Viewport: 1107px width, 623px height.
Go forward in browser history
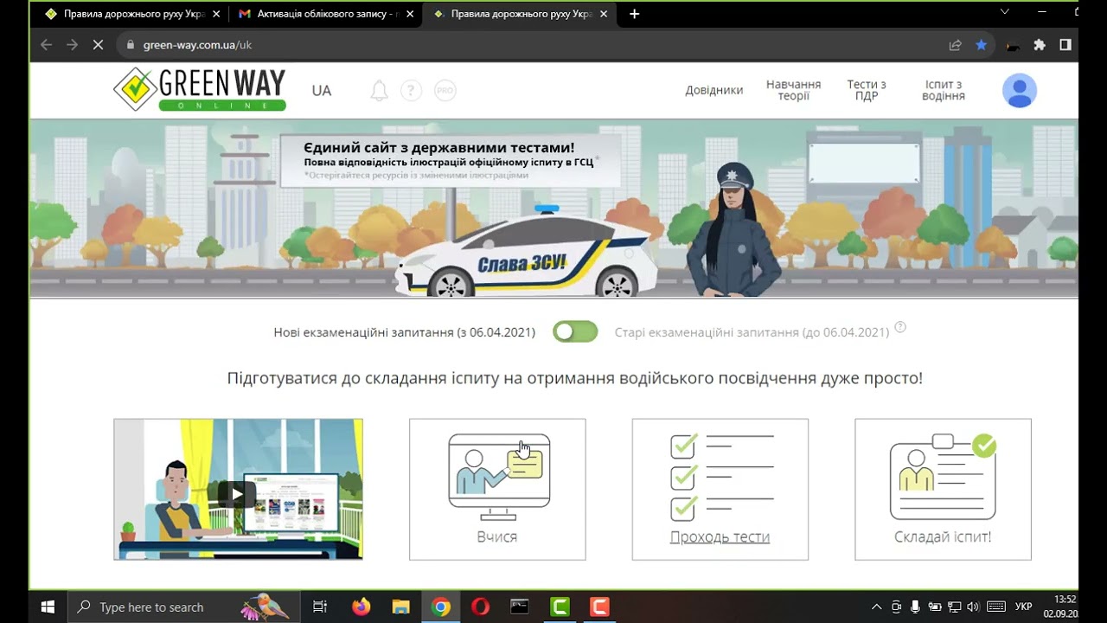coord(72,45)
